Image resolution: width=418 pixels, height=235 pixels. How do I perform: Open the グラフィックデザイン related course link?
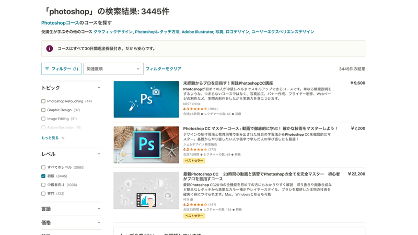point(113,32)
